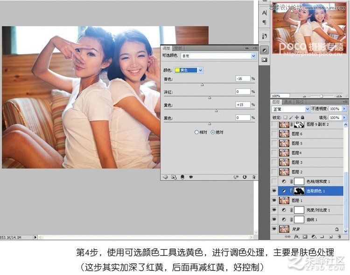Click the expanded view icon in the adjustments footer
Viewport: 350px width, 275px height.
pos(174,177)
